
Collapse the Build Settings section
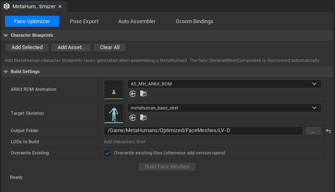(6, 72)
